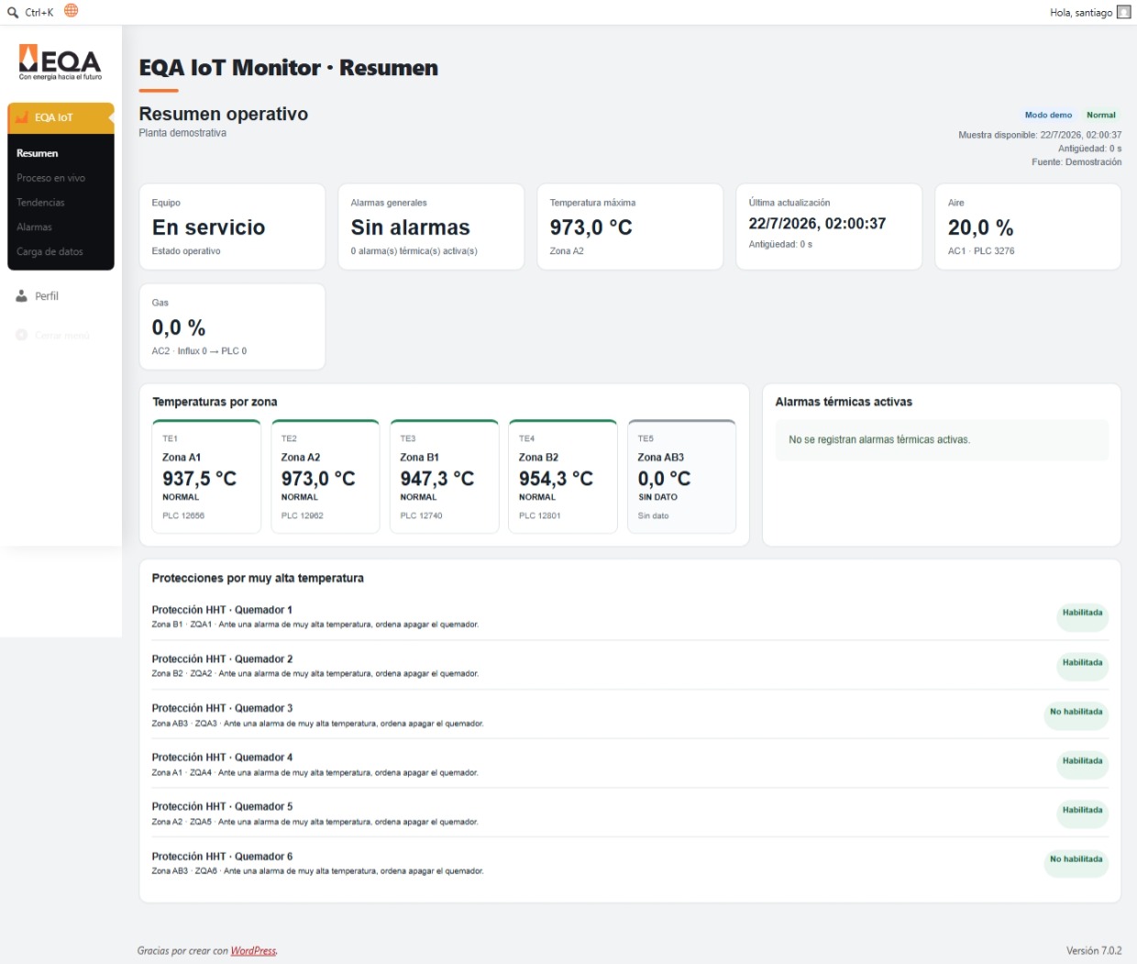This screenshot has width=1137, height=964.
Task: Open the Hola, santiago account menu
Action: pyautogui.click(x=1081, y=12)
